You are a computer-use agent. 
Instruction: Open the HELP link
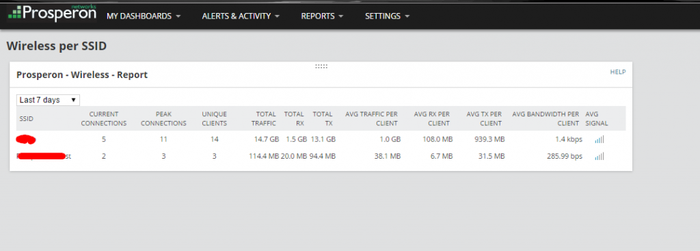coord(618,72)
